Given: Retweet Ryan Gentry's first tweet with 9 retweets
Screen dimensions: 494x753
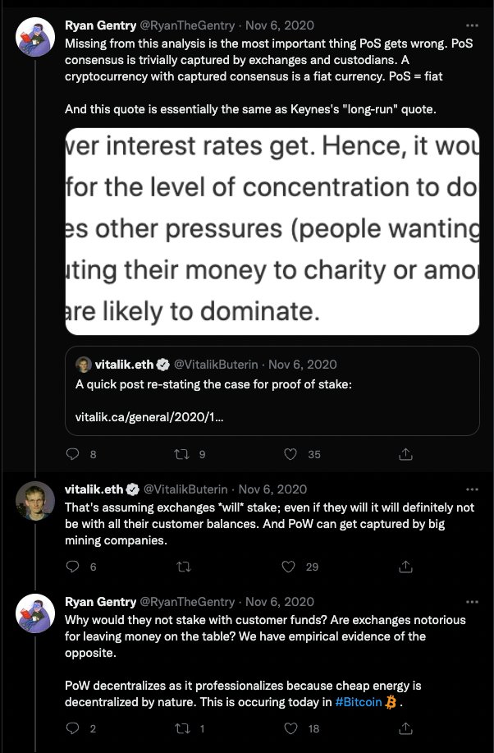Looking at the screenshot, I should [182, 454].
